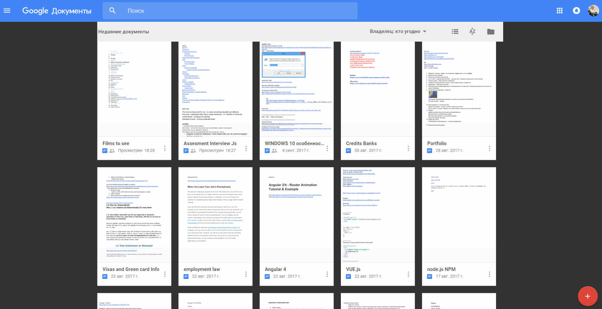
Task: Click shared people icon on Assesment Interview Js
Action: coord(193,150)
